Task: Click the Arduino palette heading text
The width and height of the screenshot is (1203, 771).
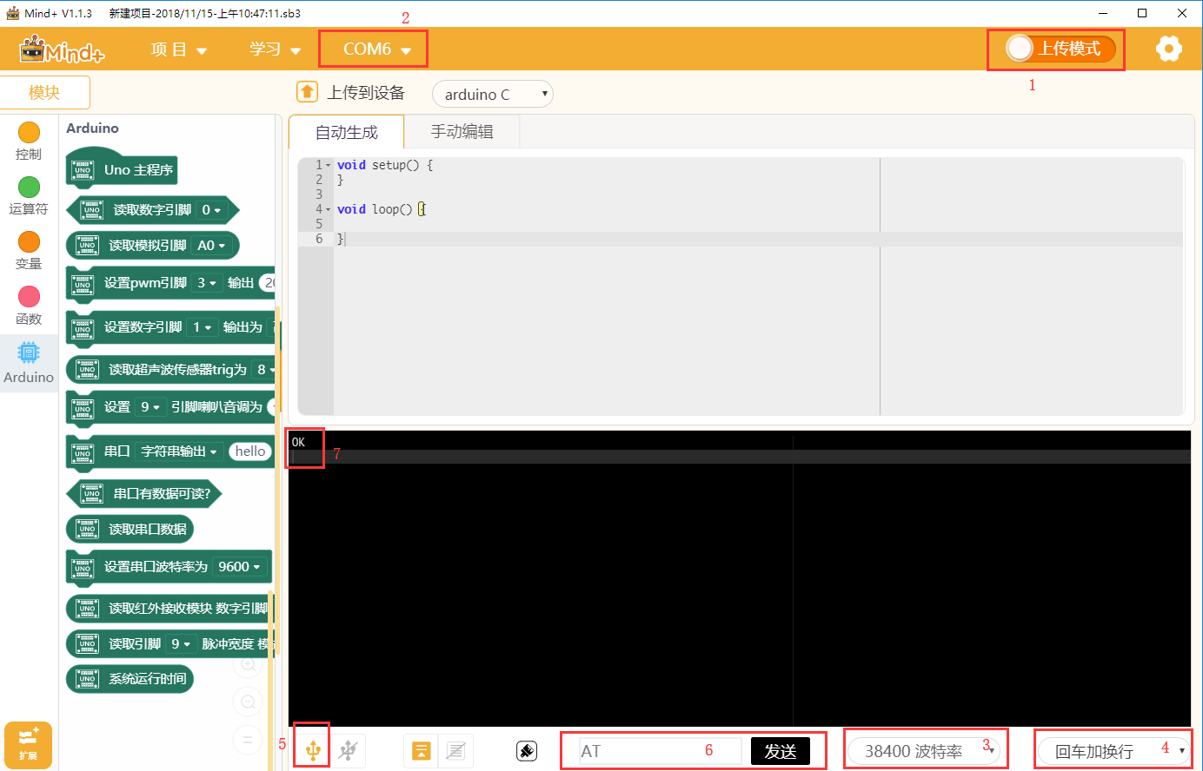Action: [x=92, y=128]
